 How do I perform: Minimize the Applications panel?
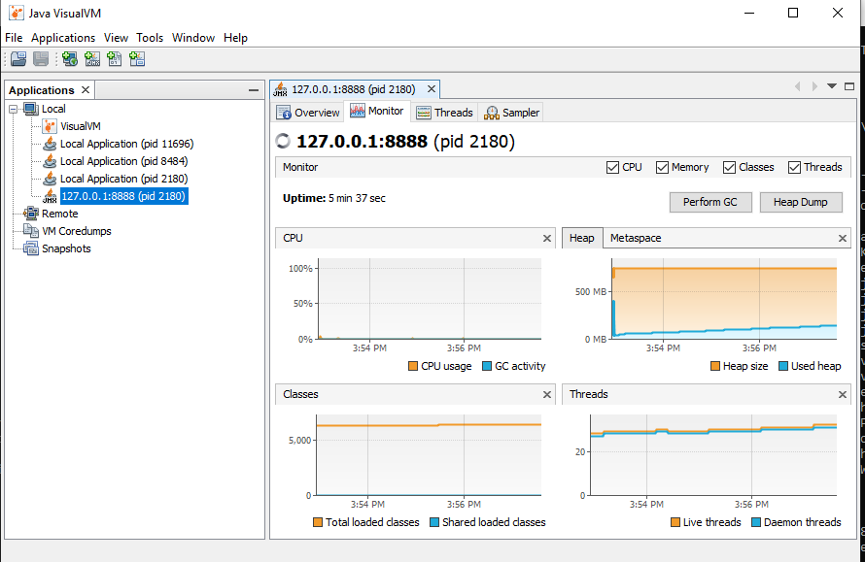254,90
